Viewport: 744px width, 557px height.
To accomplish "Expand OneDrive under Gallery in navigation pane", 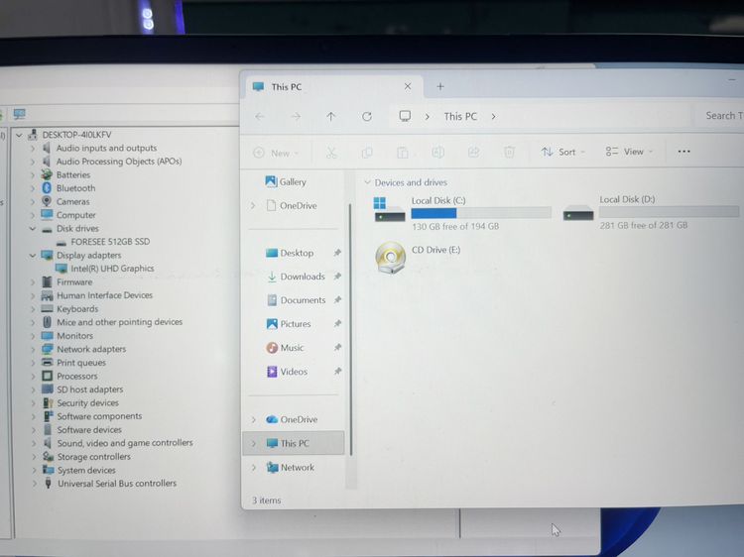I will tap(253, 205).
